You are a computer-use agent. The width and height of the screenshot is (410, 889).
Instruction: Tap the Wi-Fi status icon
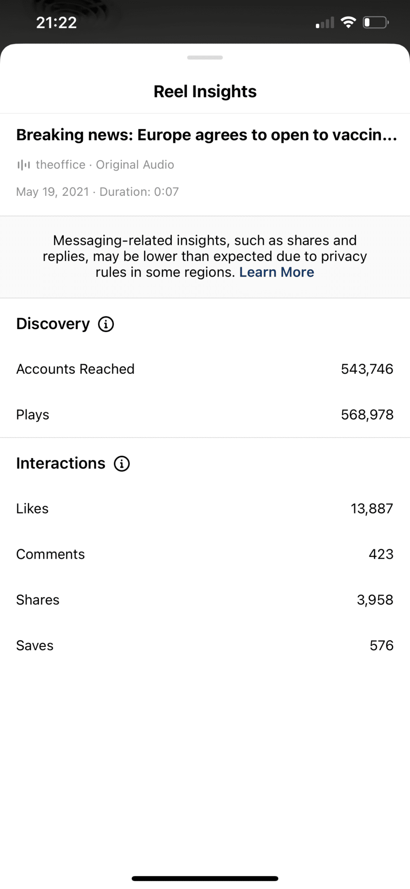tap(348, 22)
